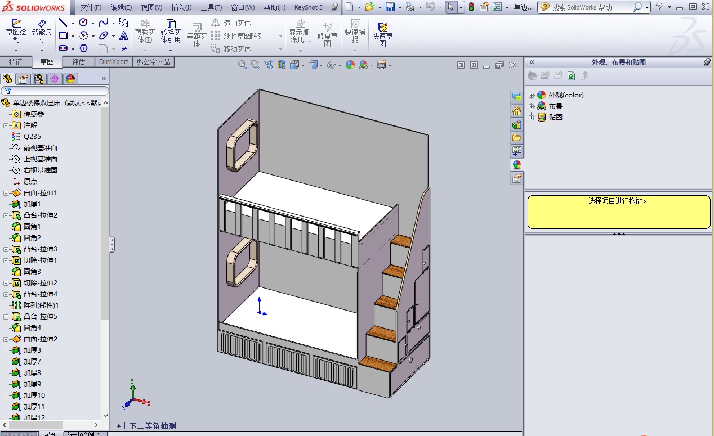
Task: Click the Section View icon
Action: [x=281, y=65]
